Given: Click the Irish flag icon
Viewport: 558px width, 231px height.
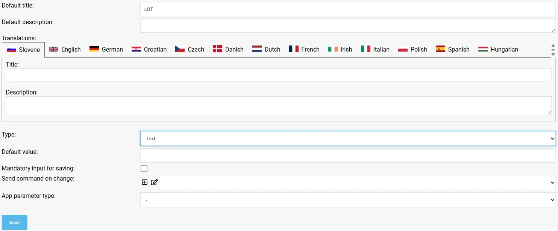Looking at the screenshot, I should click(x=333, y=49).
